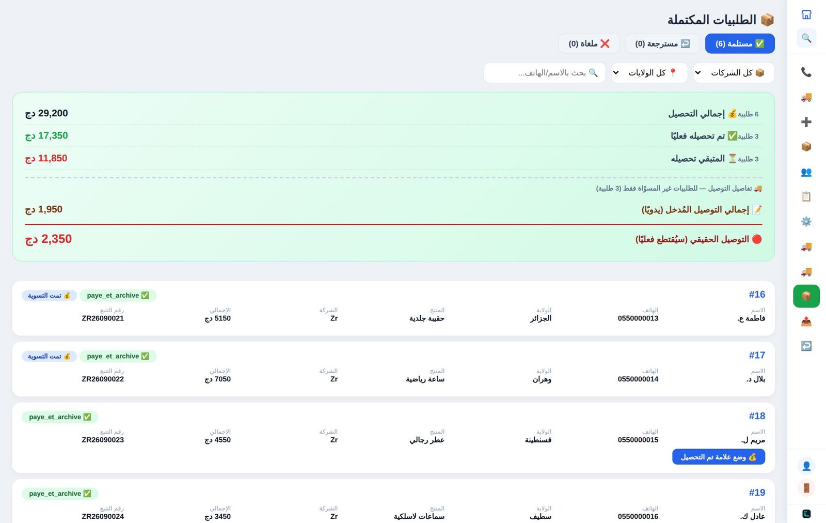Click the 11,850 دج remaining amount

(x=46, y=159)
